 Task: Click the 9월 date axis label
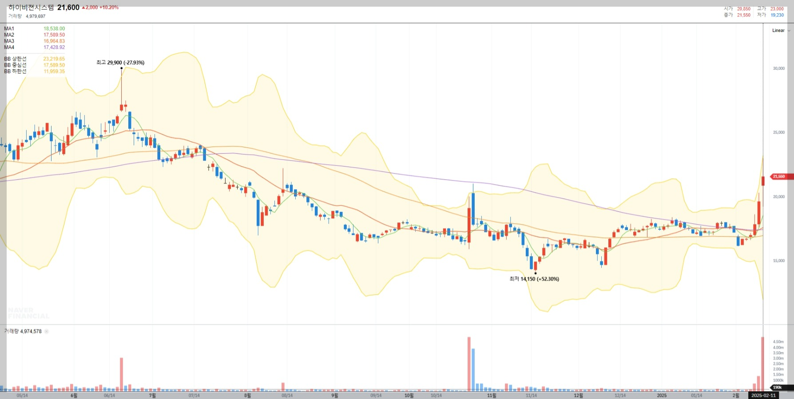(x=335, y=395)
